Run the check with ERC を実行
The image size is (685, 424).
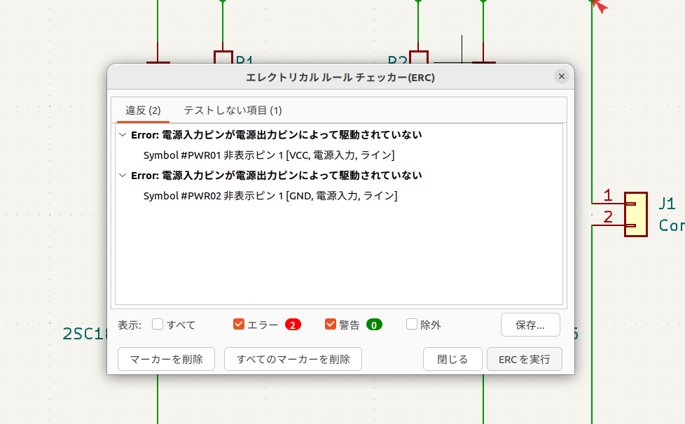(x=524, y=359)
